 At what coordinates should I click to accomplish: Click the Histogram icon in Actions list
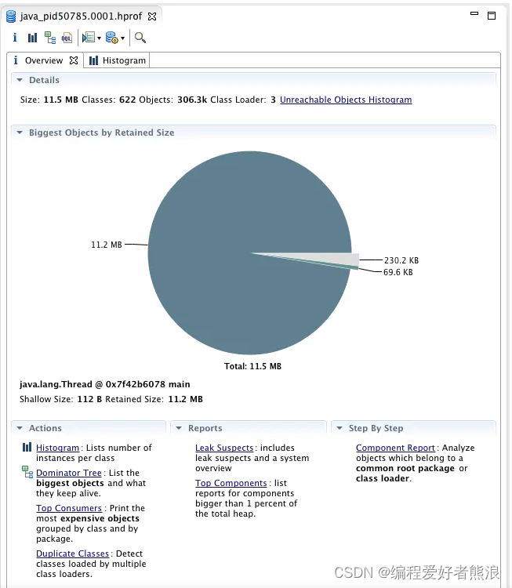pyautogui.click(x=27, y=447)
